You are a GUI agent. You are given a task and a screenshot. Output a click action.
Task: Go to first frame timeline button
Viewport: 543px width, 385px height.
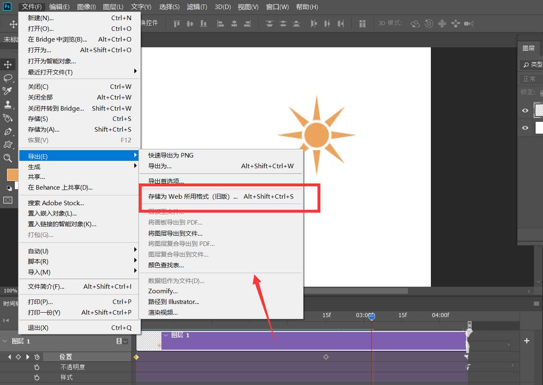pyautogui.click(x=6, y=320)
